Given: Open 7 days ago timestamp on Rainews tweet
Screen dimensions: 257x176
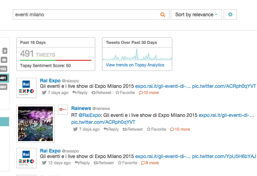Looking at the screenshot, I should tap(89, 129).
